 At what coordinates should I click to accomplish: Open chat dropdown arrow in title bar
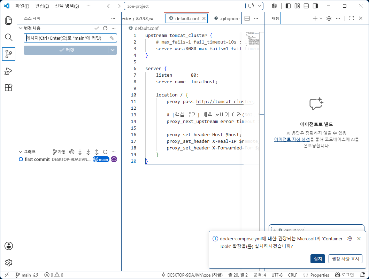(x=259, y=6)
